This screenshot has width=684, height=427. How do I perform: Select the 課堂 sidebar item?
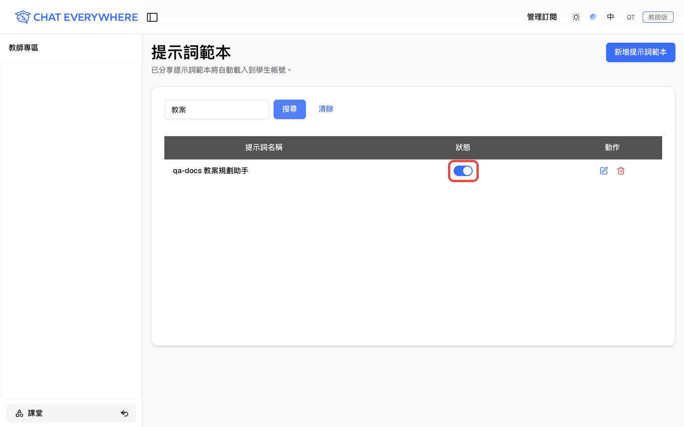[x=71, y=413]
